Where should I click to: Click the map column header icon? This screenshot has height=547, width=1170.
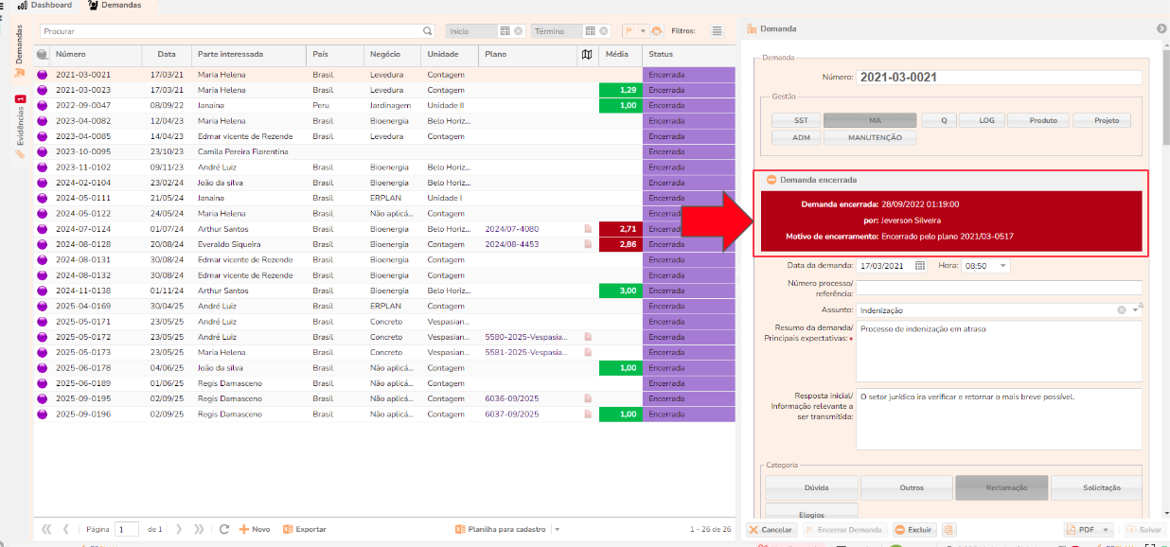pos(587,55)
